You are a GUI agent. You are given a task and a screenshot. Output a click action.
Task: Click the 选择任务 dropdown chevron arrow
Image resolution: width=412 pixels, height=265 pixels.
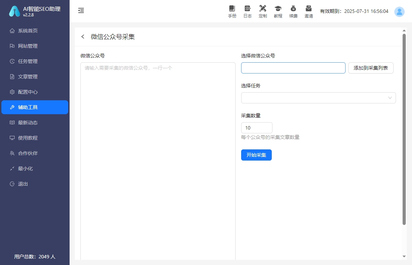click(x=390, y=98)
